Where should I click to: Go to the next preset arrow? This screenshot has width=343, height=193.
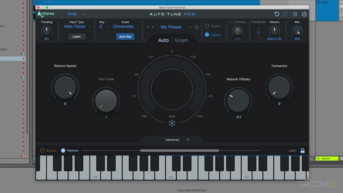152,27
